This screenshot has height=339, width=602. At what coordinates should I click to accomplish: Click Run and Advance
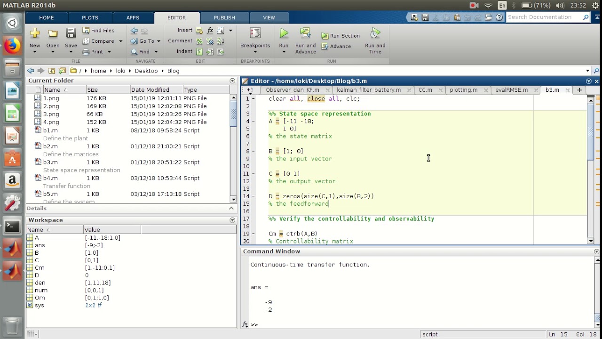[x=305, y=41]
